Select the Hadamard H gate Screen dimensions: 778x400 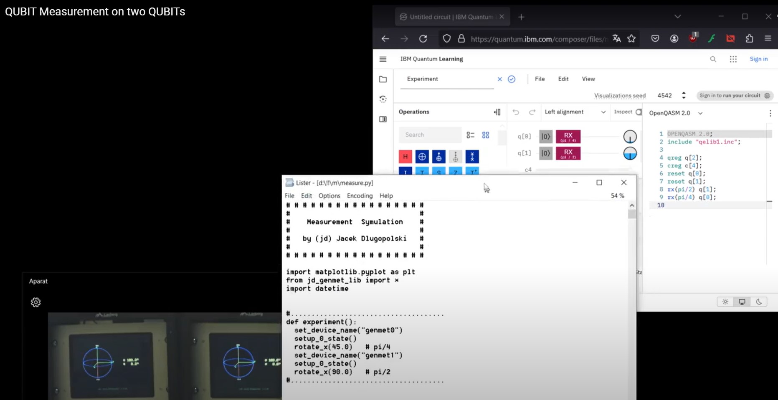(x=405, y=157)
